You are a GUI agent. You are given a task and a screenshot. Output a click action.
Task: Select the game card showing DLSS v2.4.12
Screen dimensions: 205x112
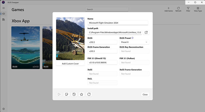(x=26, y=48)
